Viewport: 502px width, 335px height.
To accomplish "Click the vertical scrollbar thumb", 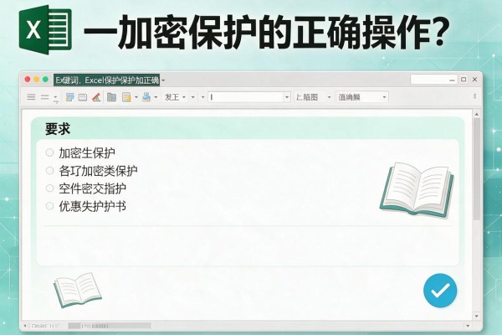I will pos(476,169).
